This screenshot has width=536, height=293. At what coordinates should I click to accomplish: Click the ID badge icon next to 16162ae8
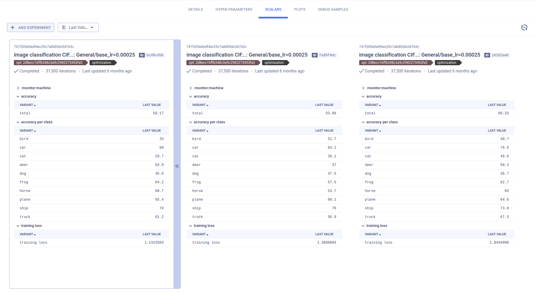pyautogui.click(x=487, y=55)
